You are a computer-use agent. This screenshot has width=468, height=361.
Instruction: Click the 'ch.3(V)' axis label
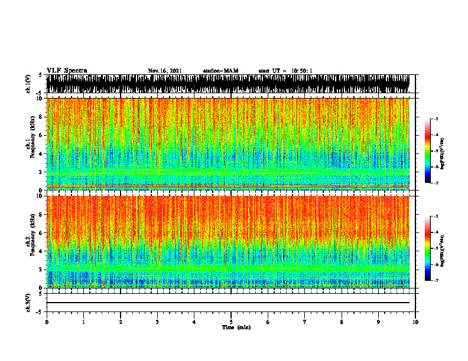(28, 303)
